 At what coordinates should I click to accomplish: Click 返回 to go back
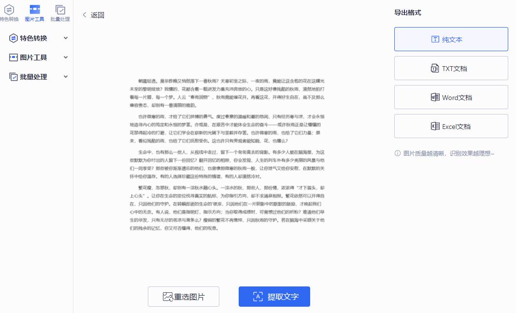click(x=93, y=15)
